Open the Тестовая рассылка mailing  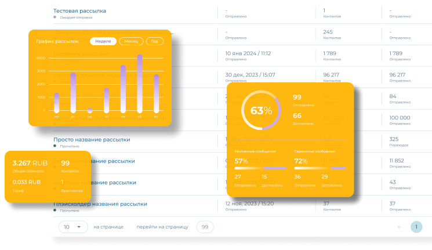pyautogui.click(x=79, y=10)
